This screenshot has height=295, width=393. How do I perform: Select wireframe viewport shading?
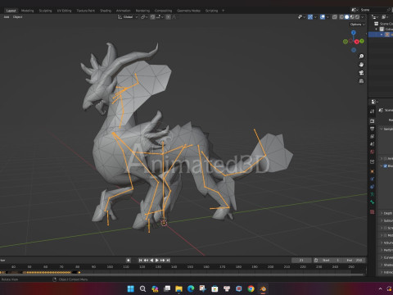point(341,17)
